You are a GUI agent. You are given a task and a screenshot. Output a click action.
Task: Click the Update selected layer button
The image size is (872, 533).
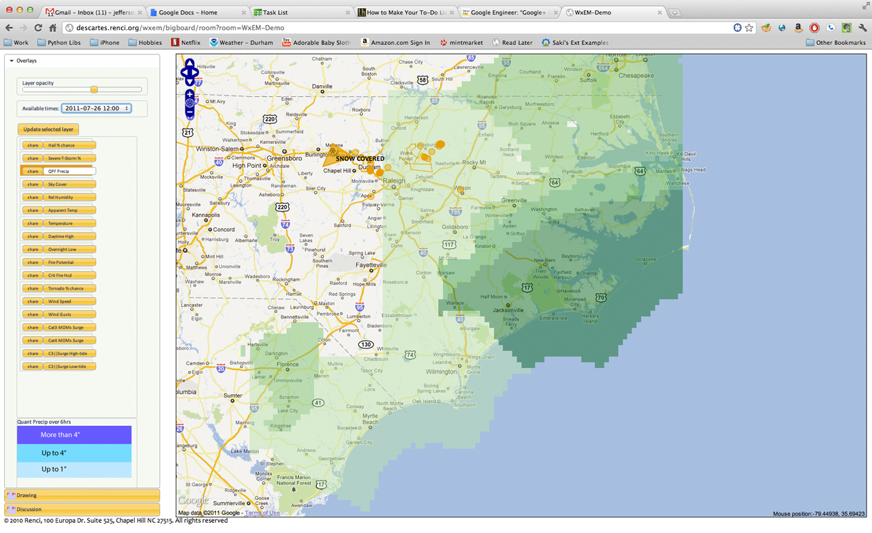pyautogui.click(x=48, y=130)
